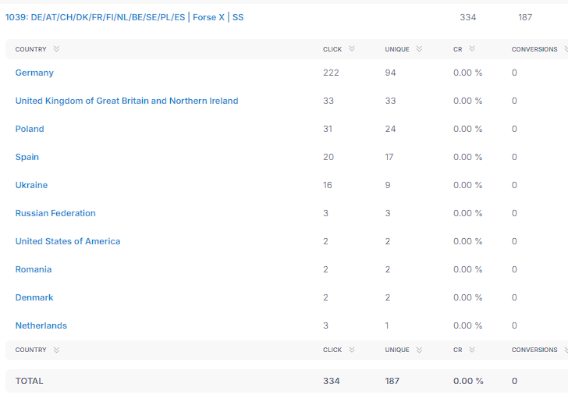Select the 187 value beside offer title
This screenshot has width=568, height=402.
[x=525, y=17]
